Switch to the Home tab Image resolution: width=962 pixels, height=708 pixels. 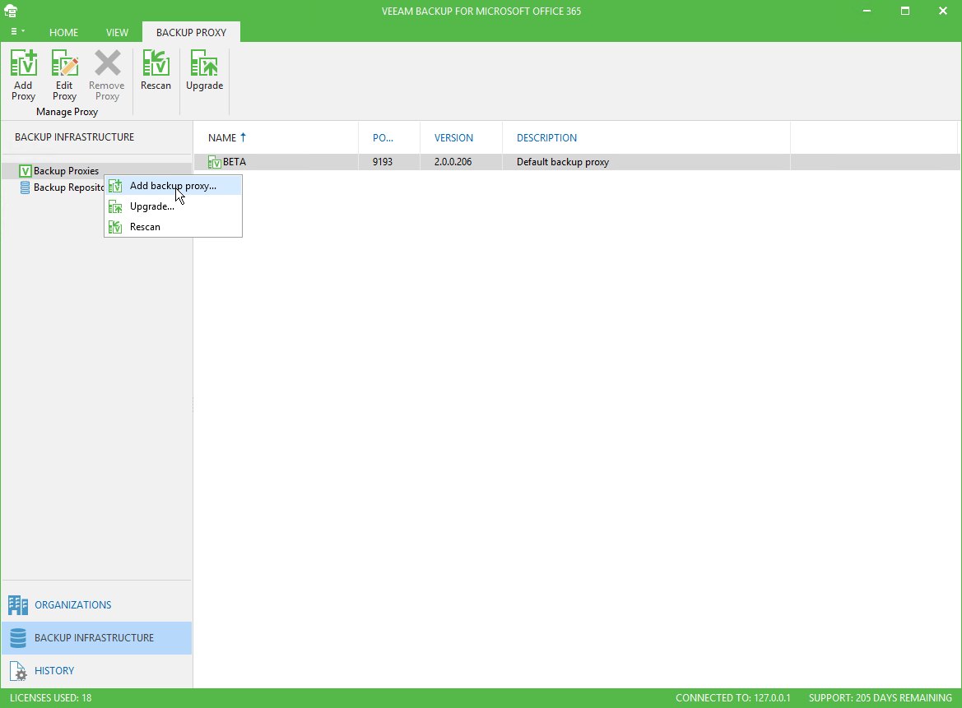[64, 33]
